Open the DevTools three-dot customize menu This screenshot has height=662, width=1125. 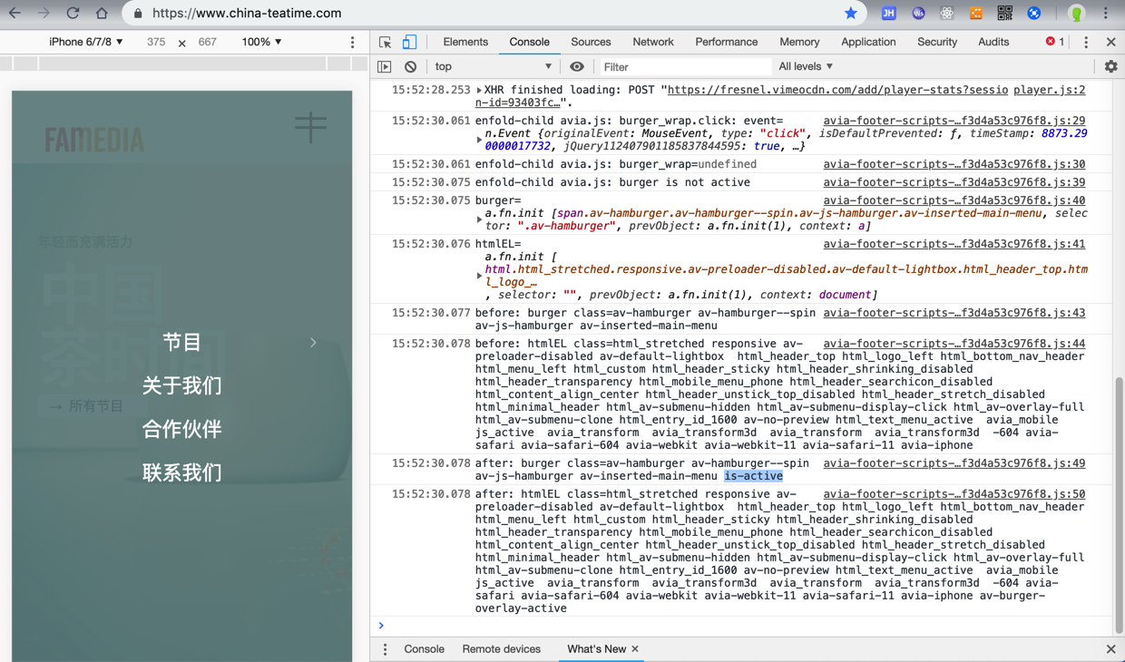(x=1086, y=43)
